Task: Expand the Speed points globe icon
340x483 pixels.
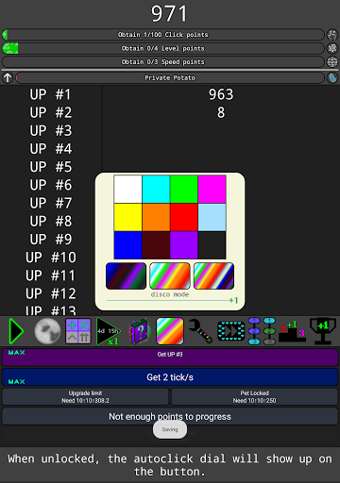Action: (332, 61)
